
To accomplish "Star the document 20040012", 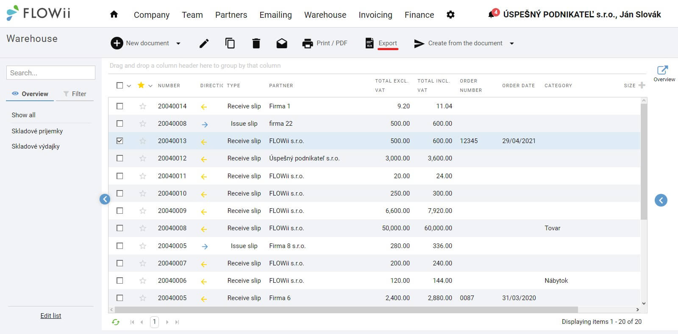I will tap(143, 158).
